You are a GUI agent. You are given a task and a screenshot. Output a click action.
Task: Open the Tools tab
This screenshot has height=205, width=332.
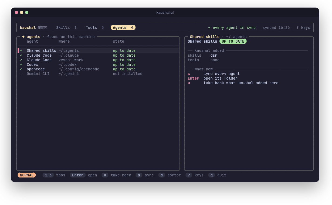coord(95,28)
